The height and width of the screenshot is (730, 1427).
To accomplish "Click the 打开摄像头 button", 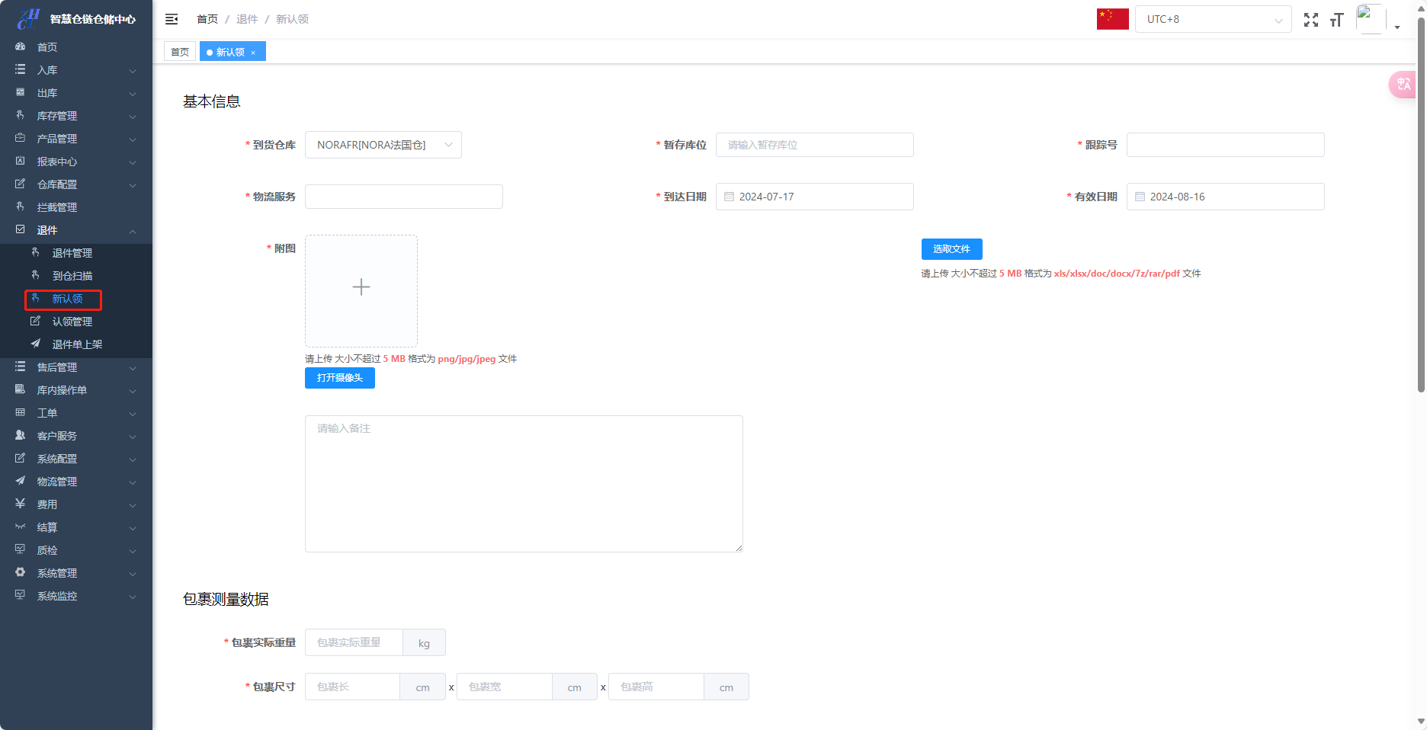I will point(339,378).
